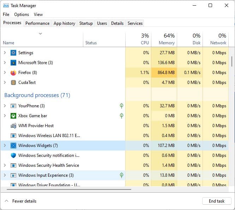The image size is (235, 210).
Task: Click the Task Manager title bar icon
Action: click(6, 6)
